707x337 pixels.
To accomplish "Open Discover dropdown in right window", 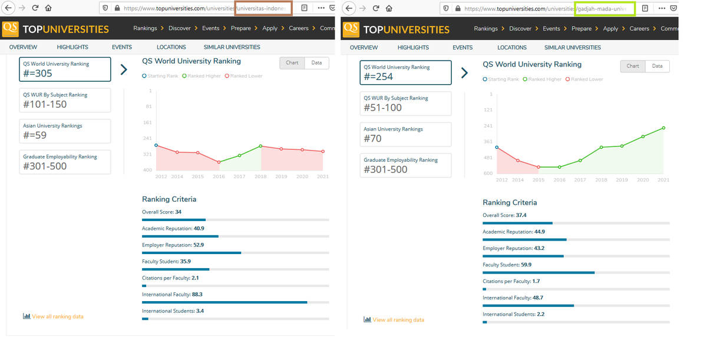I will tap(523, 28).
